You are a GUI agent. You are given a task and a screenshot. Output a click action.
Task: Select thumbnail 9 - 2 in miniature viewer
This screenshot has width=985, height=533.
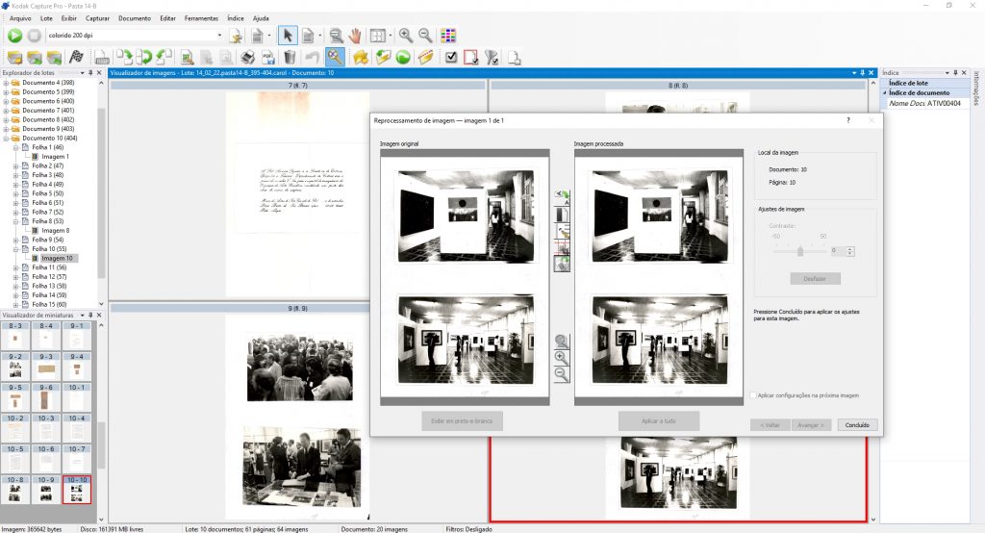(x=15, y=367)
